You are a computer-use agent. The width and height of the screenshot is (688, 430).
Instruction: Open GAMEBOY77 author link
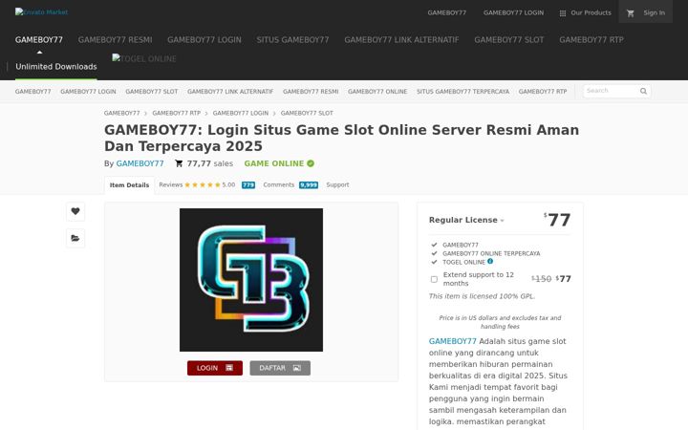tap(140, 163)
